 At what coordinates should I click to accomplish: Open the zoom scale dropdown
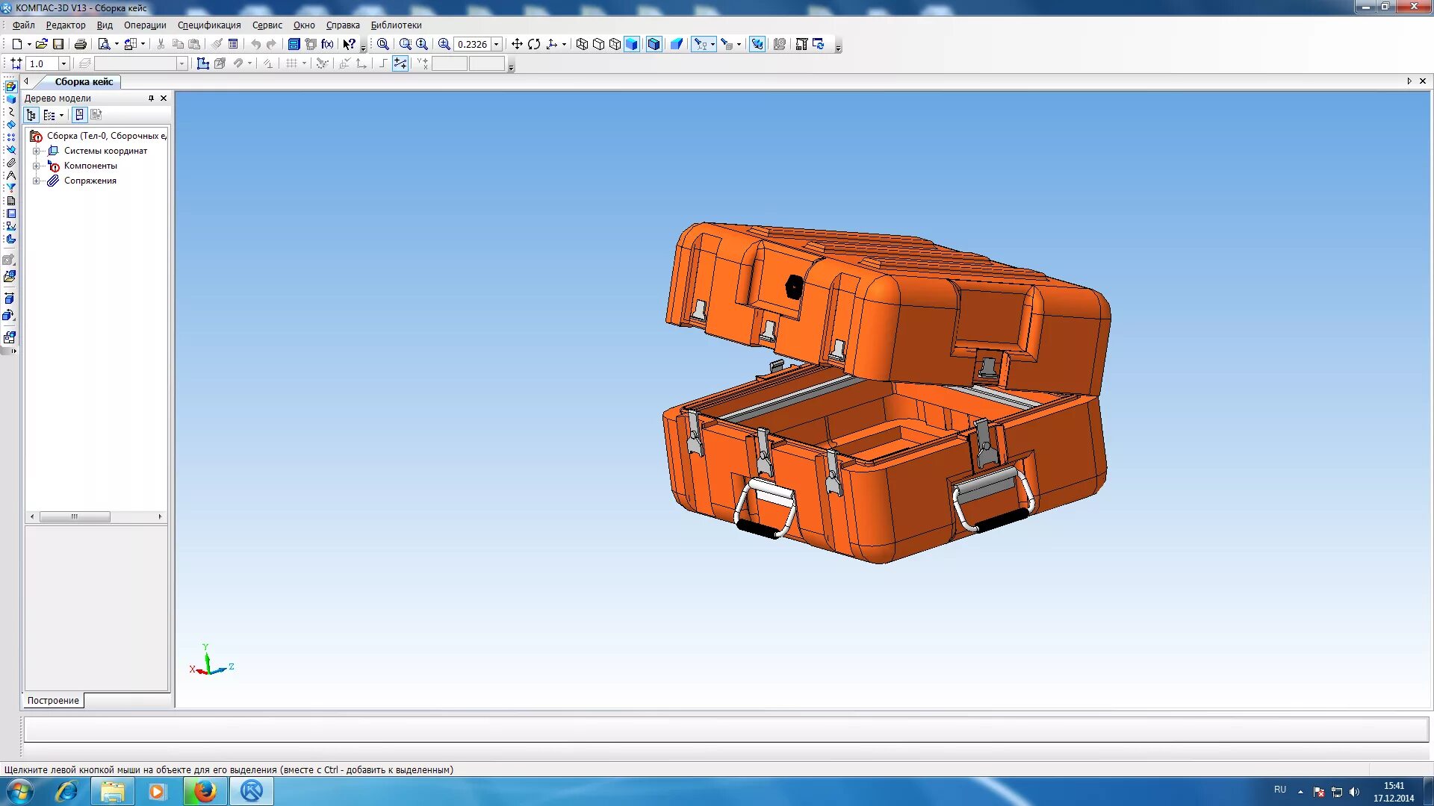(496, 44)
